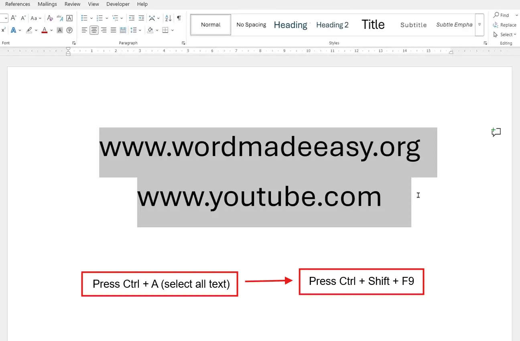This screenshot has width=520, height=341.
Task: Align the text to the left
Action: tap(84, 30)
